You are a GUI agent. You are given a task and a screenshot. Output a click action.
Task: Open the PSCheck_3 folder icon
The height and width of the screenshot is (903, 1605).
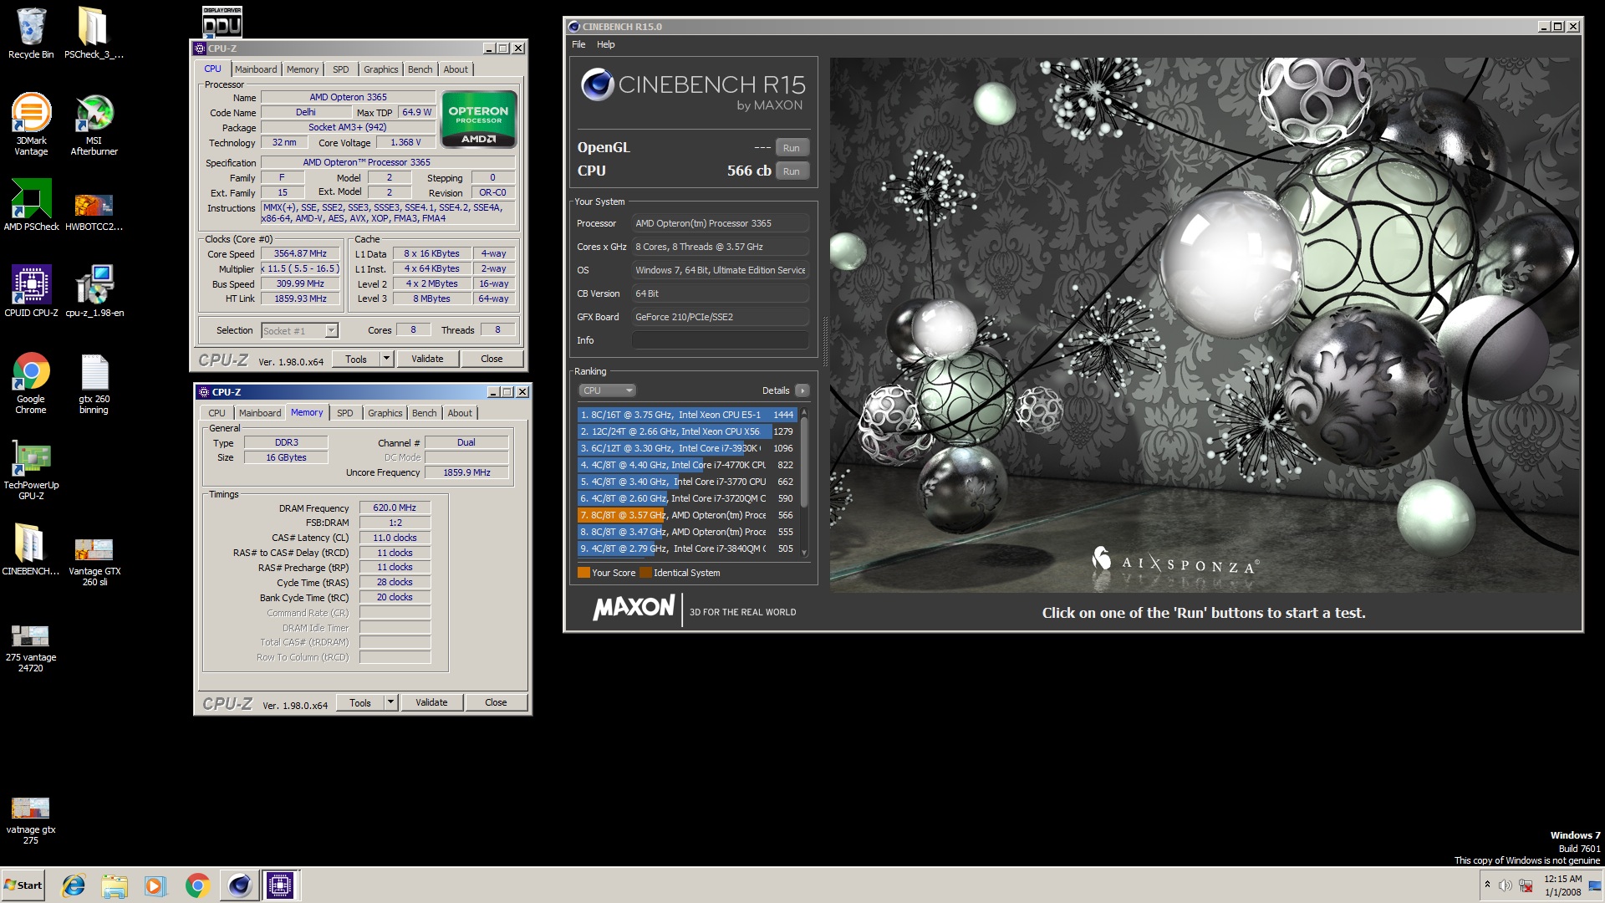tap(94, 33)
